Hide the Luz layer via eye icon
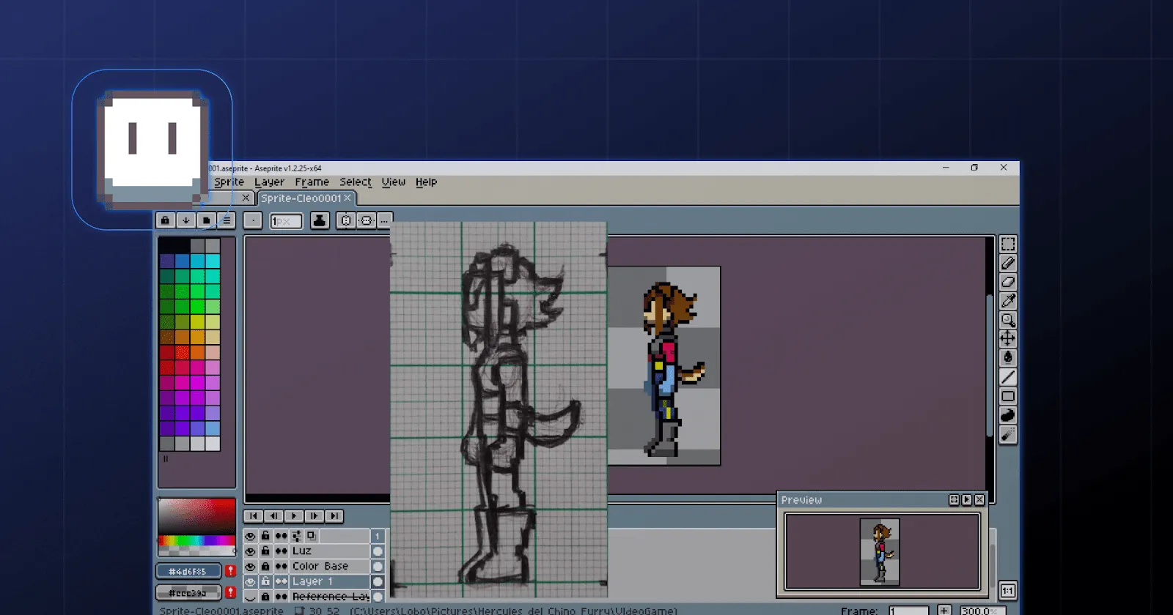The width and height of the screenshot is (1173, 615). (x=251, y=551)
